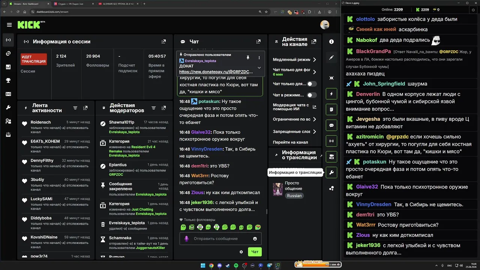The image size is (480, 270).
Task: Click username jeker1936 in the dashboard chat
Action: [x=201, y=202]
